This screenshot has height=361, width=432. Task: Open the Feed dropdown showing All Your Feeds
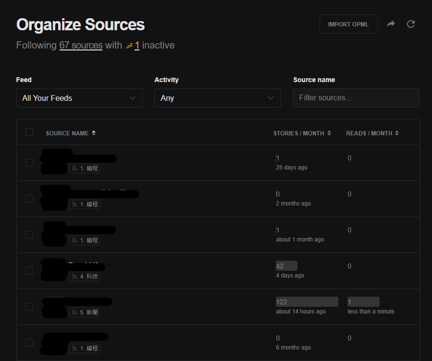click(79, 98)
